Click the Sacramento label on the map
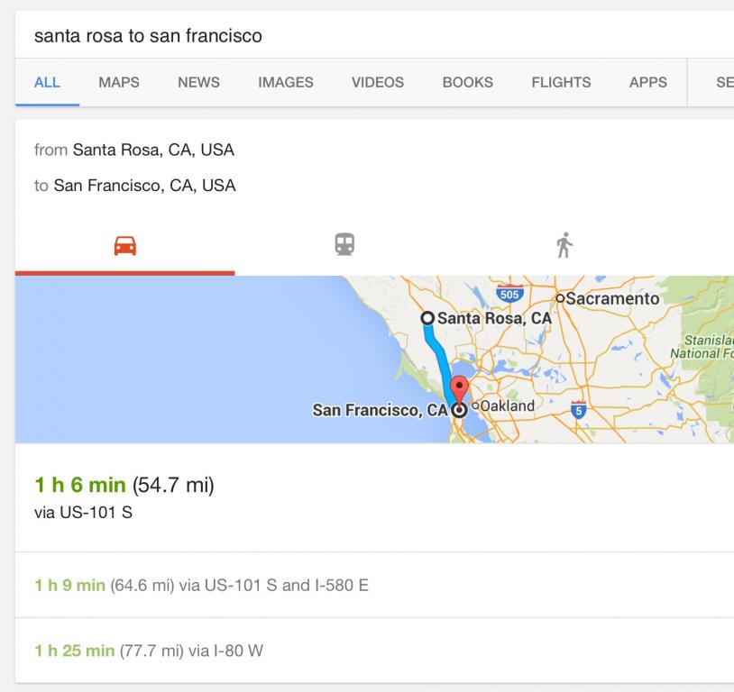Image resolution: width=734 pixels, height=692 pixels. tap(612, 298)
